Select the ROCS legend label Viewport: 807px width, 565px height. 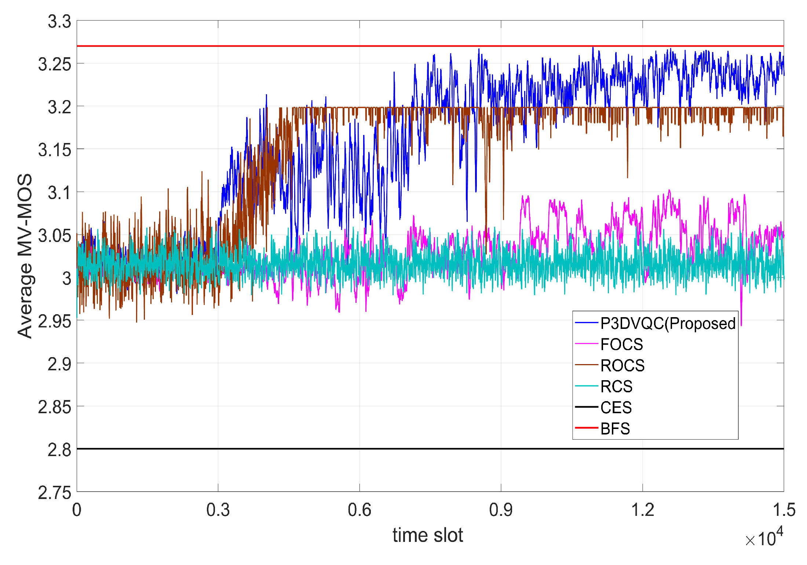622,365
